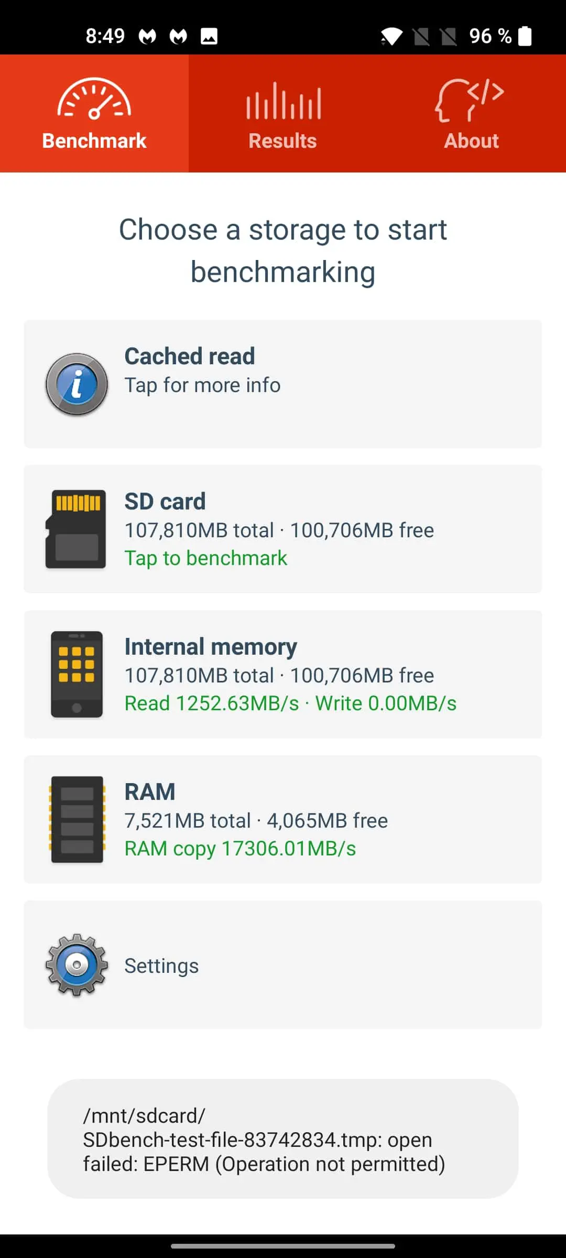Tap the EPERM error toast message
The width and height of the screenshot is (566, 1258).
click(283, 1138)
